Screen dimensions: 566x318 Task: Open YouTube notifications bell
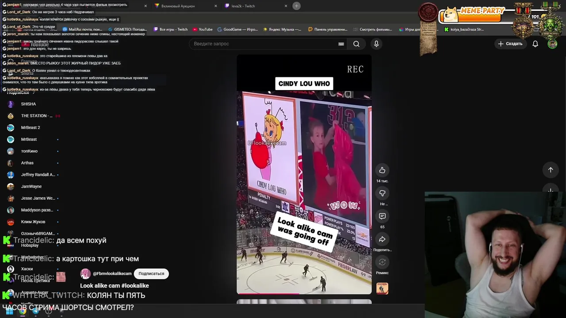click(x=535, y=44)
